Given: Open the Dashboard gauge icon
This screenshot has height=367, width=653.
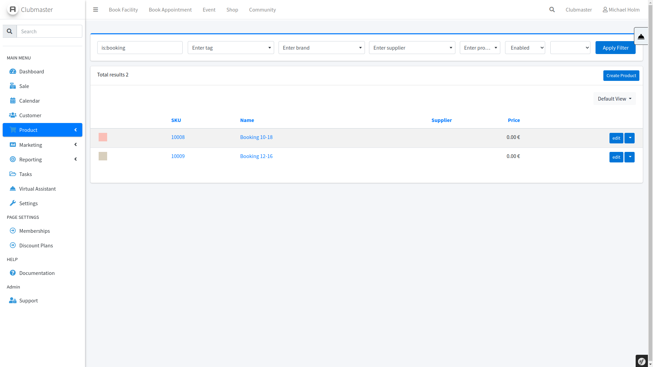Looking at the screenshot, I should point(13,71).
